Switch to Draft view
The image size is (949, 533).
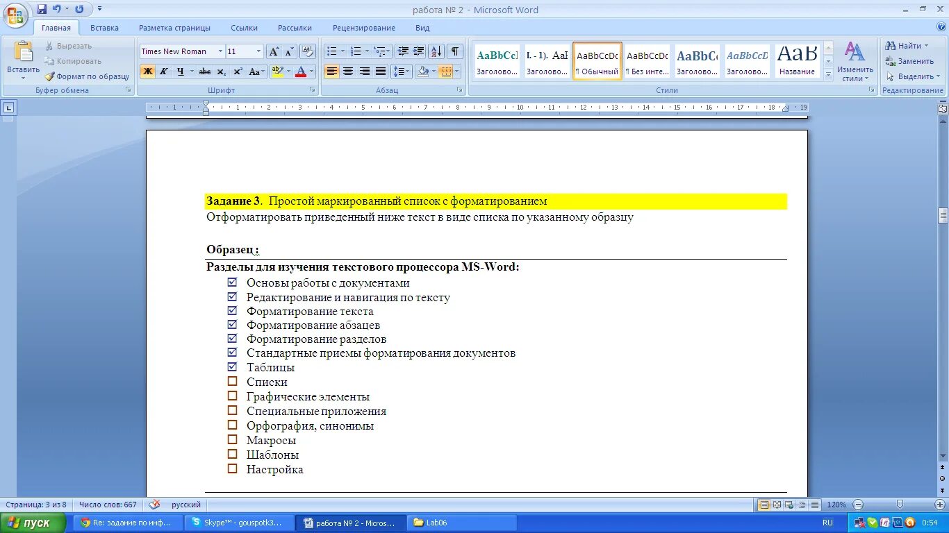815,505
